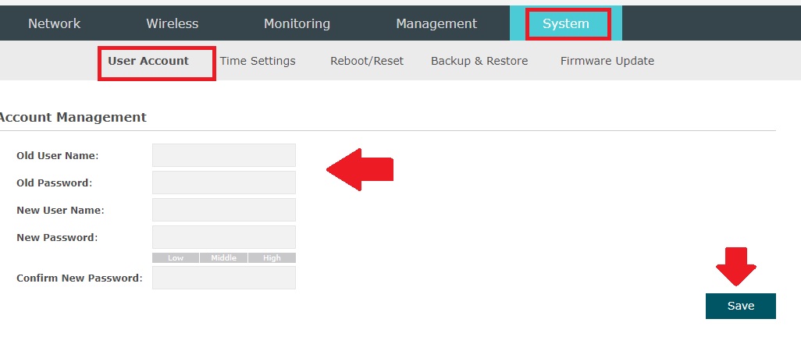Click the 'New User Name:' label
This screenshot has width=801, height=351.
click(x=60, y=210)
